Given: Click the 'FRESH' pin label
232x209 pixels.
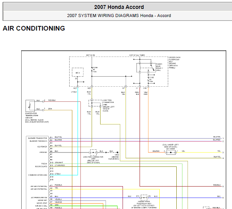Looking at the screenshot, I should click(x=44, y=164).
